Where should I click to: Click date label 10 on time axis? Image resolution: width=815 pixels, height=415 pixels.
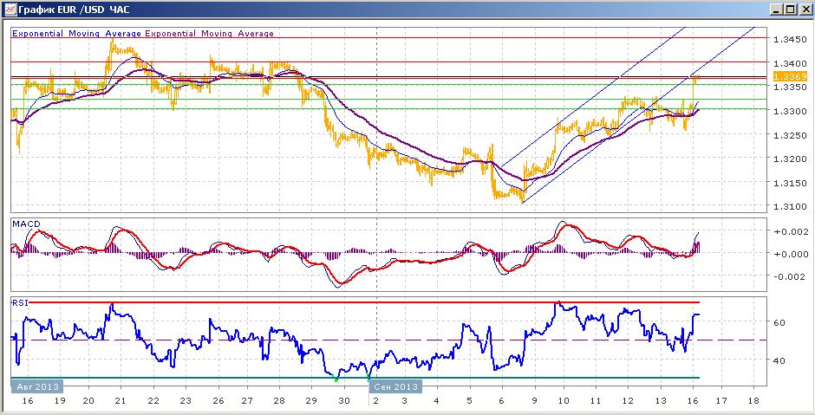(564, 401)
